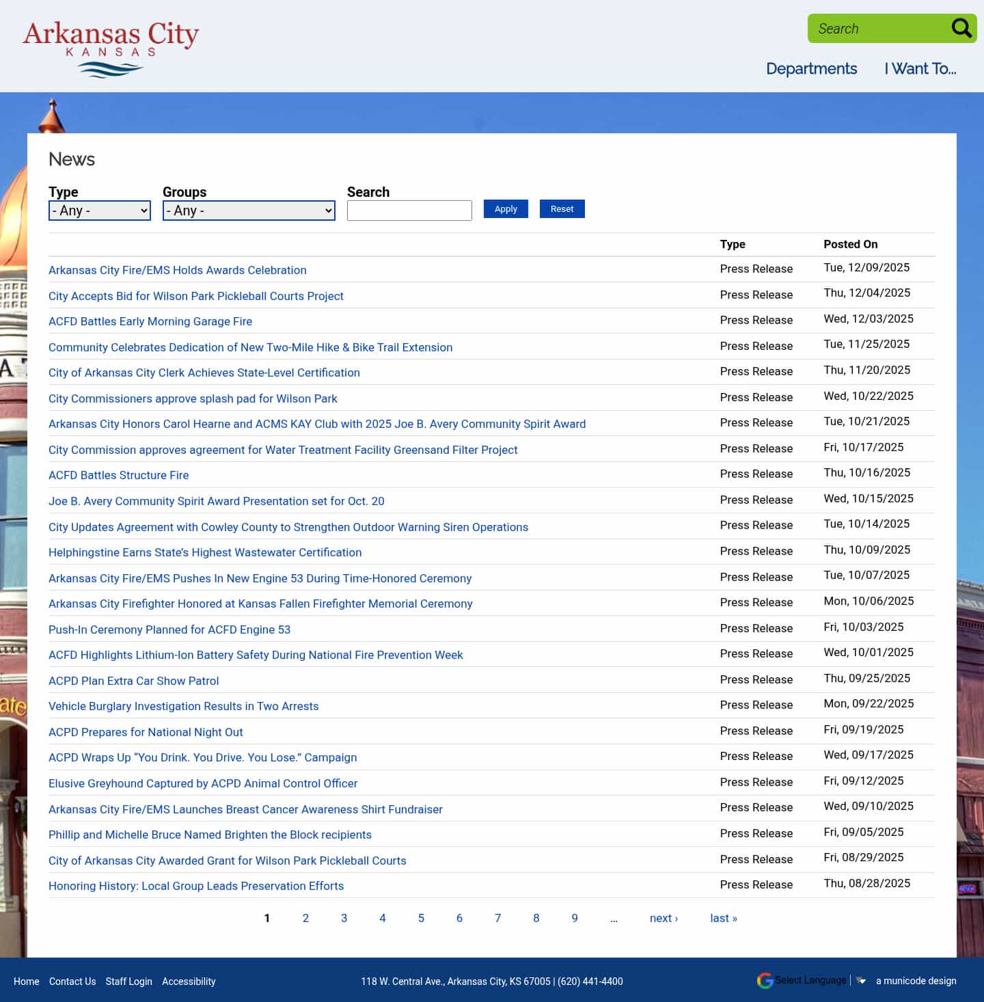This screenshot has height=1002, width=984.
Task: Open the splash pad for Wilson Park article
Action: (193, 398)
